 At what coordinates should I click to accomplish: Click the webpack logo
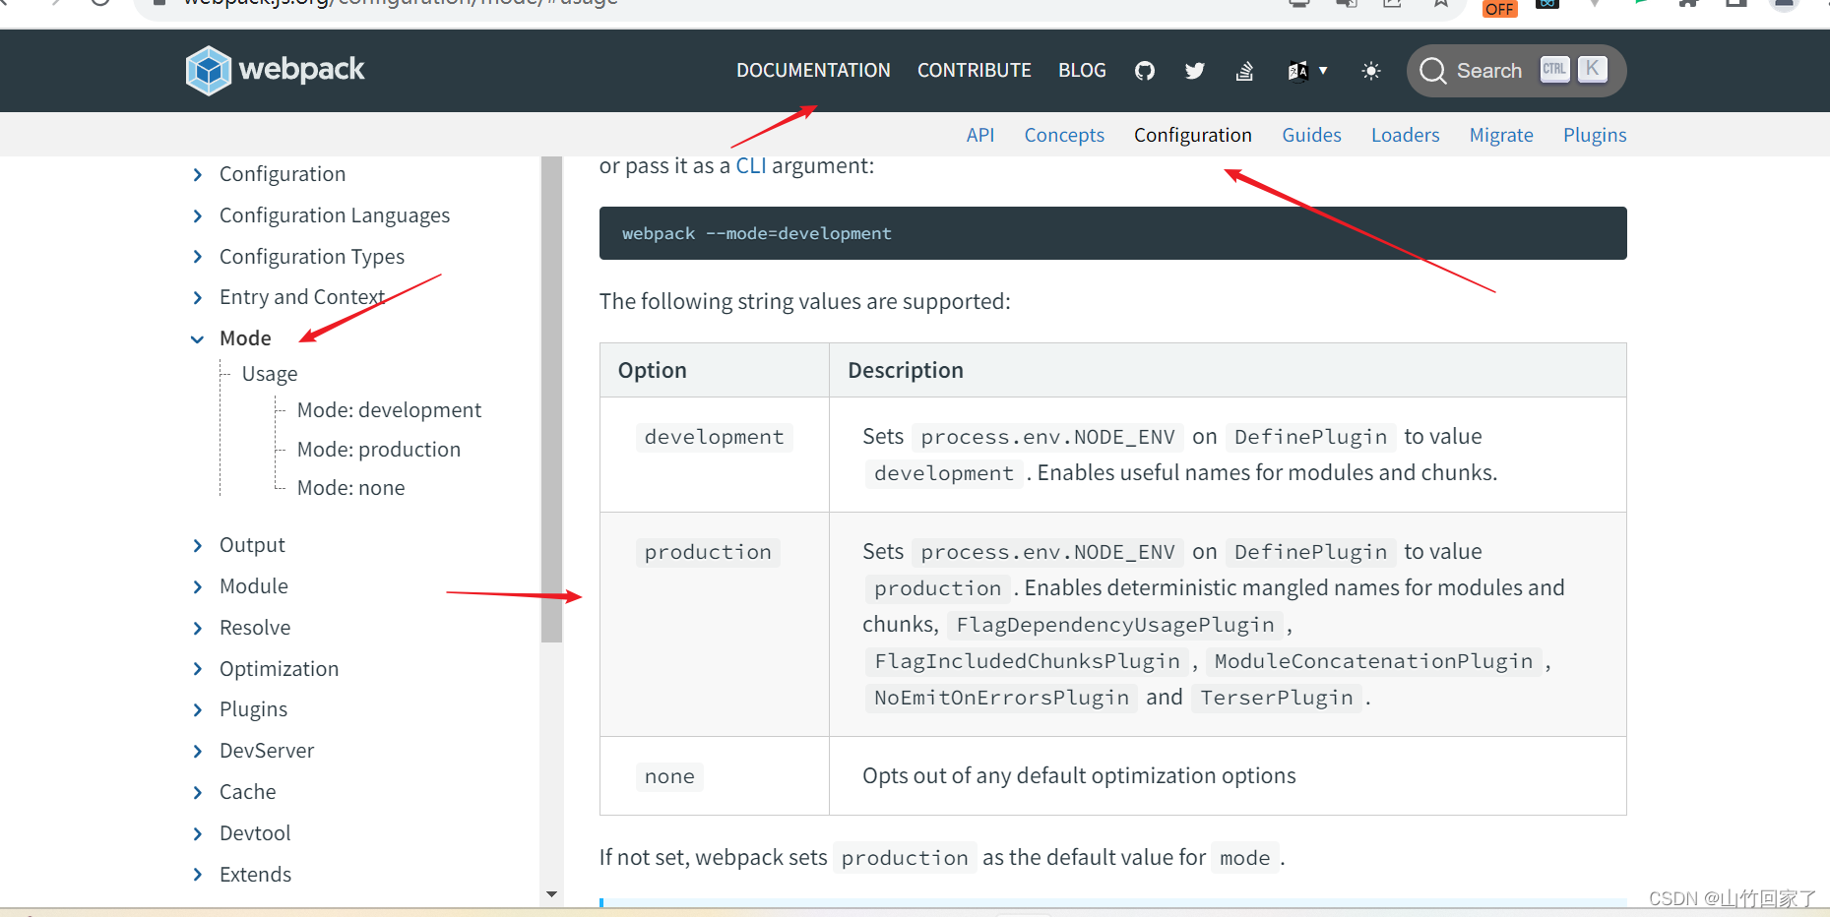[275, 70]
